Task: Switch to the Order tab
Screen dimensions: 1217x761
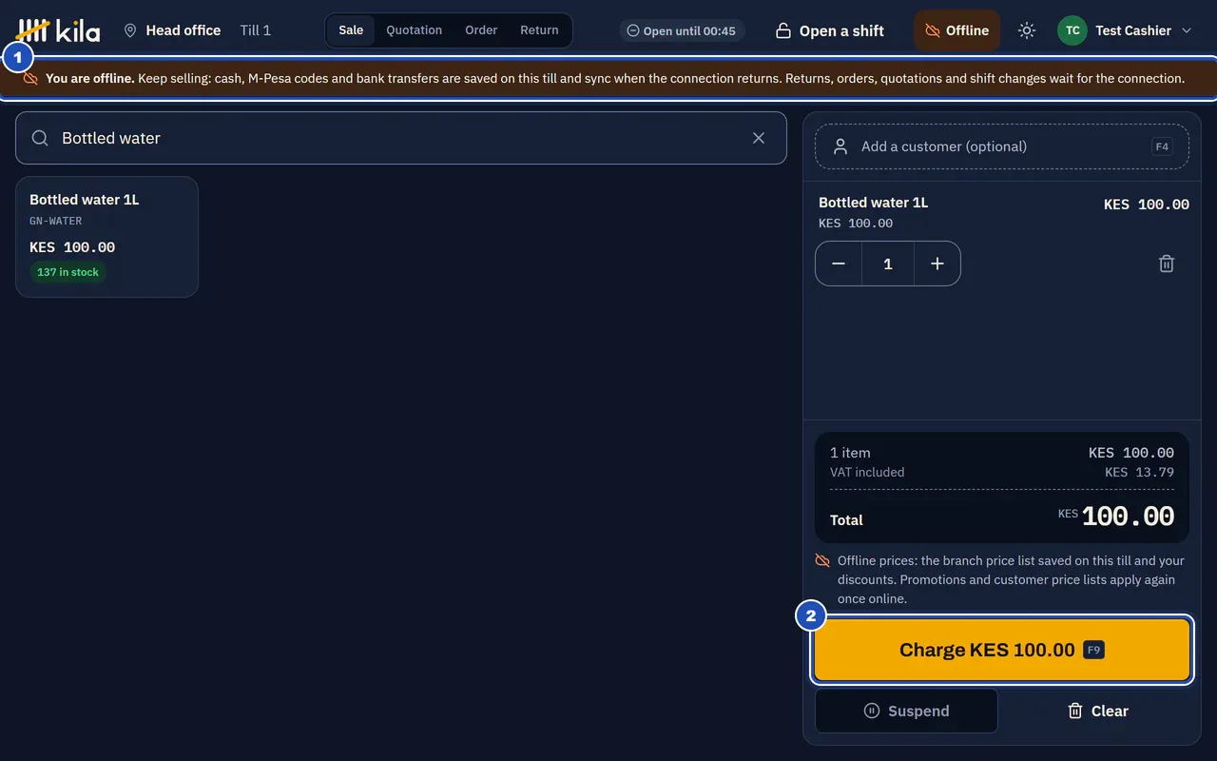Action: click(x=481, y=30)
